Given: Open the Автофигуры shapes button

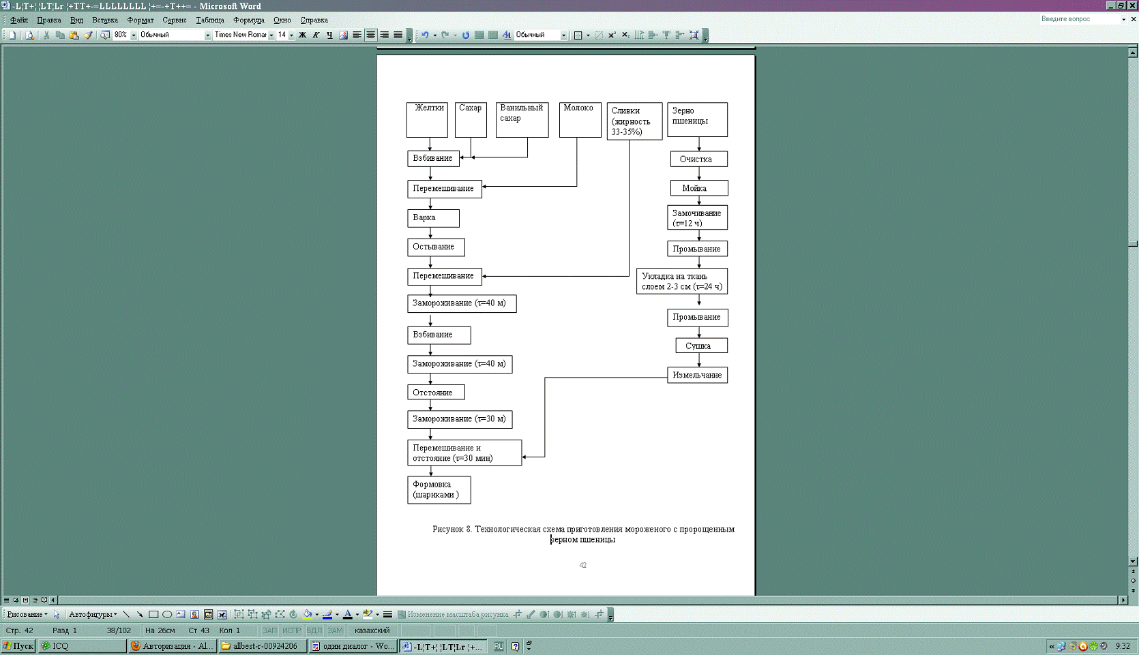Looking at the screenshot, I should click(93, 614).
